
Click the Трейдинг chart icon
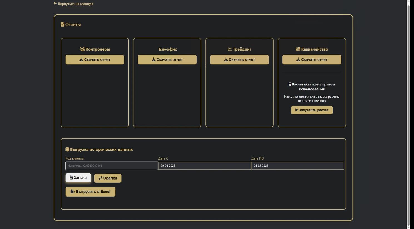[230, 49]
